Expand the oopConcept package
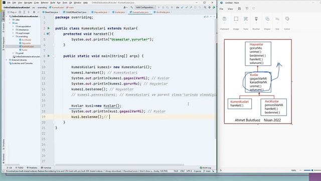Screen dimensions: 321x181 (x=14, y=33)
